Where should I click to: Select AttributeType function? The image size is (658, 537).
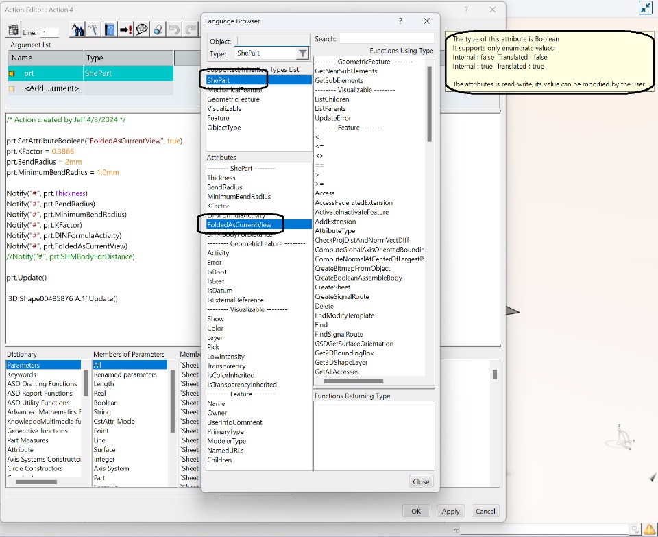pyautogui.click(x=335, y=230)
